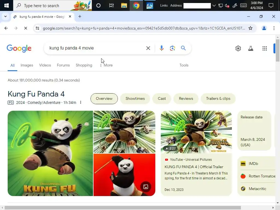The width and height of the screenshot is (280, 210).
Task: Open a new Chrome tab
Action: pyautogui.click(x=80, y=16)
